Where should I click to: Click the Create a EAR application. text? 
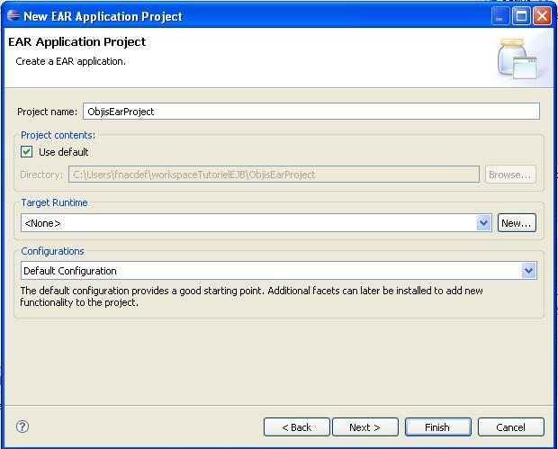tap(70, 61)
